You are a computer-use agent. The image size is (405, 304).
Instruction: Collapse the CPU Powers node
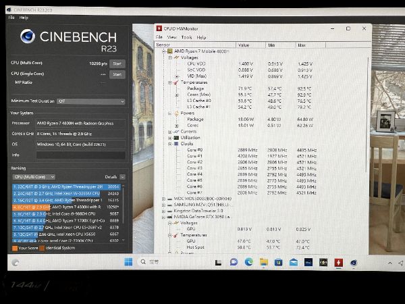170,113
